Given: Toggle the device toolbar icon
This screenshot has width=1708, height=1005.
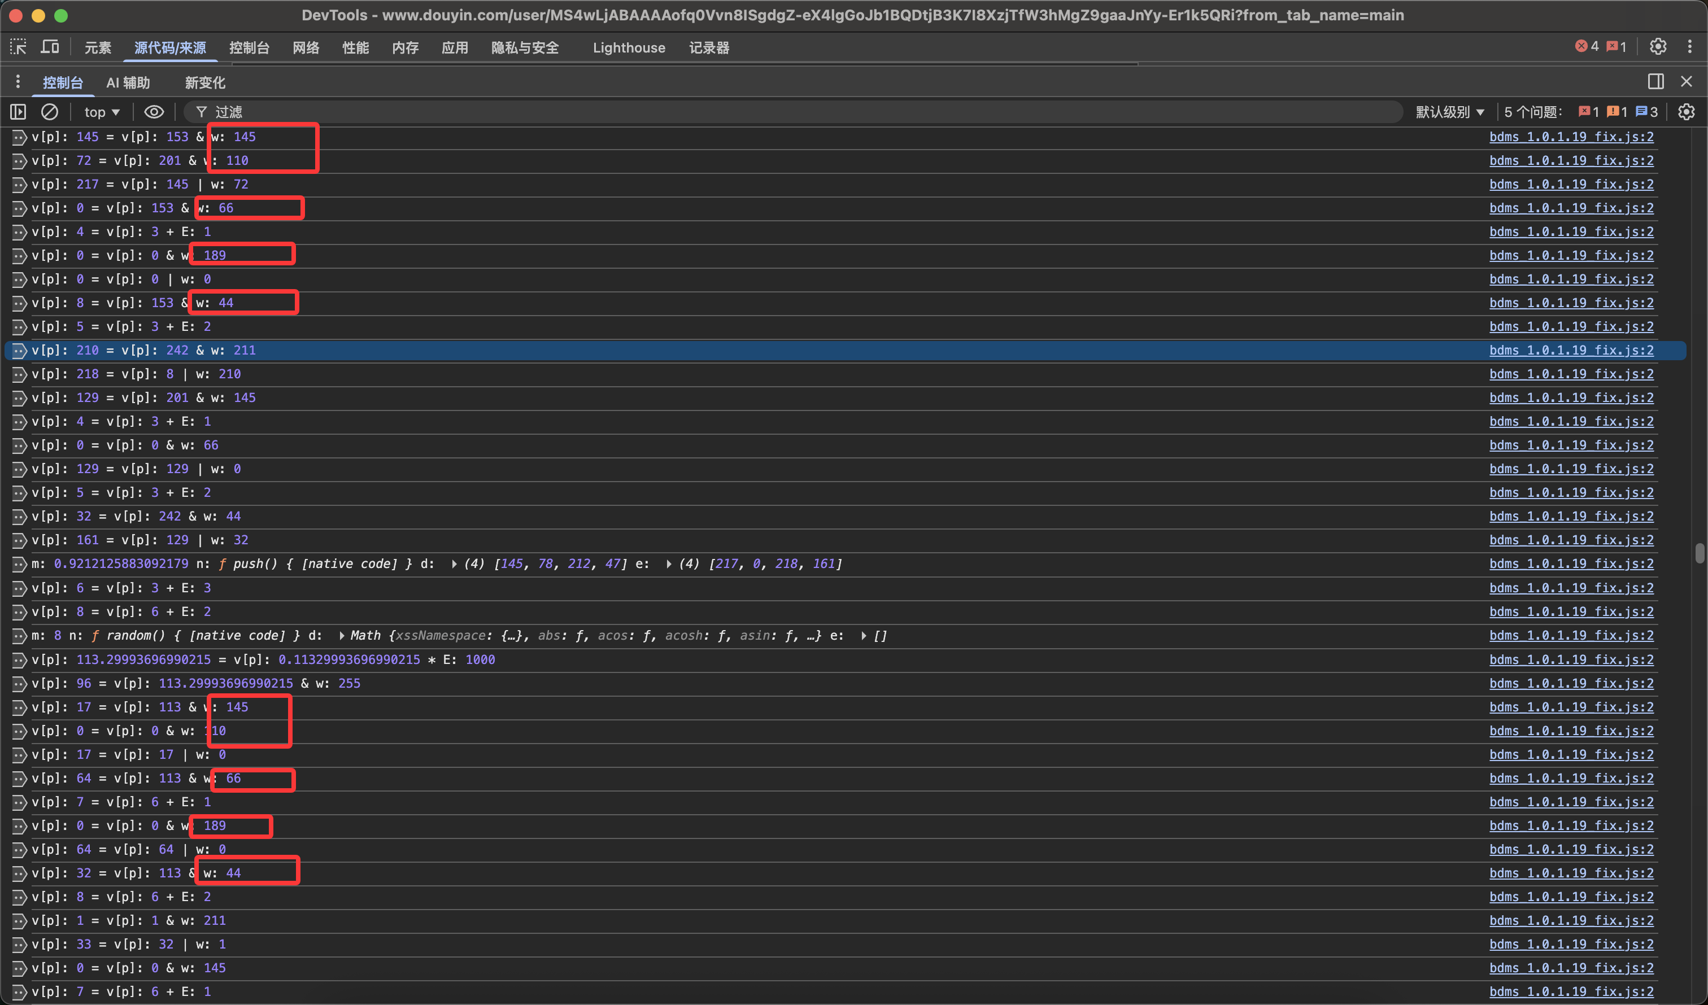Looking at the screenshot, I should point(50,47).
